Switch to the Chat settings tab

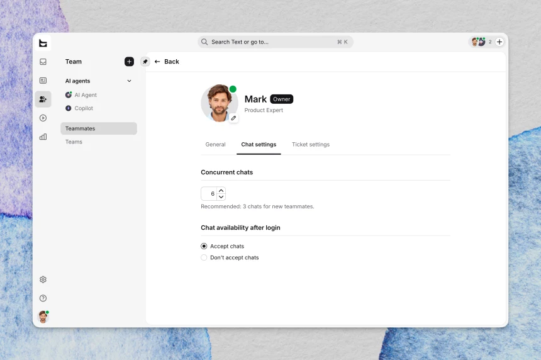[x=259, y=144]
